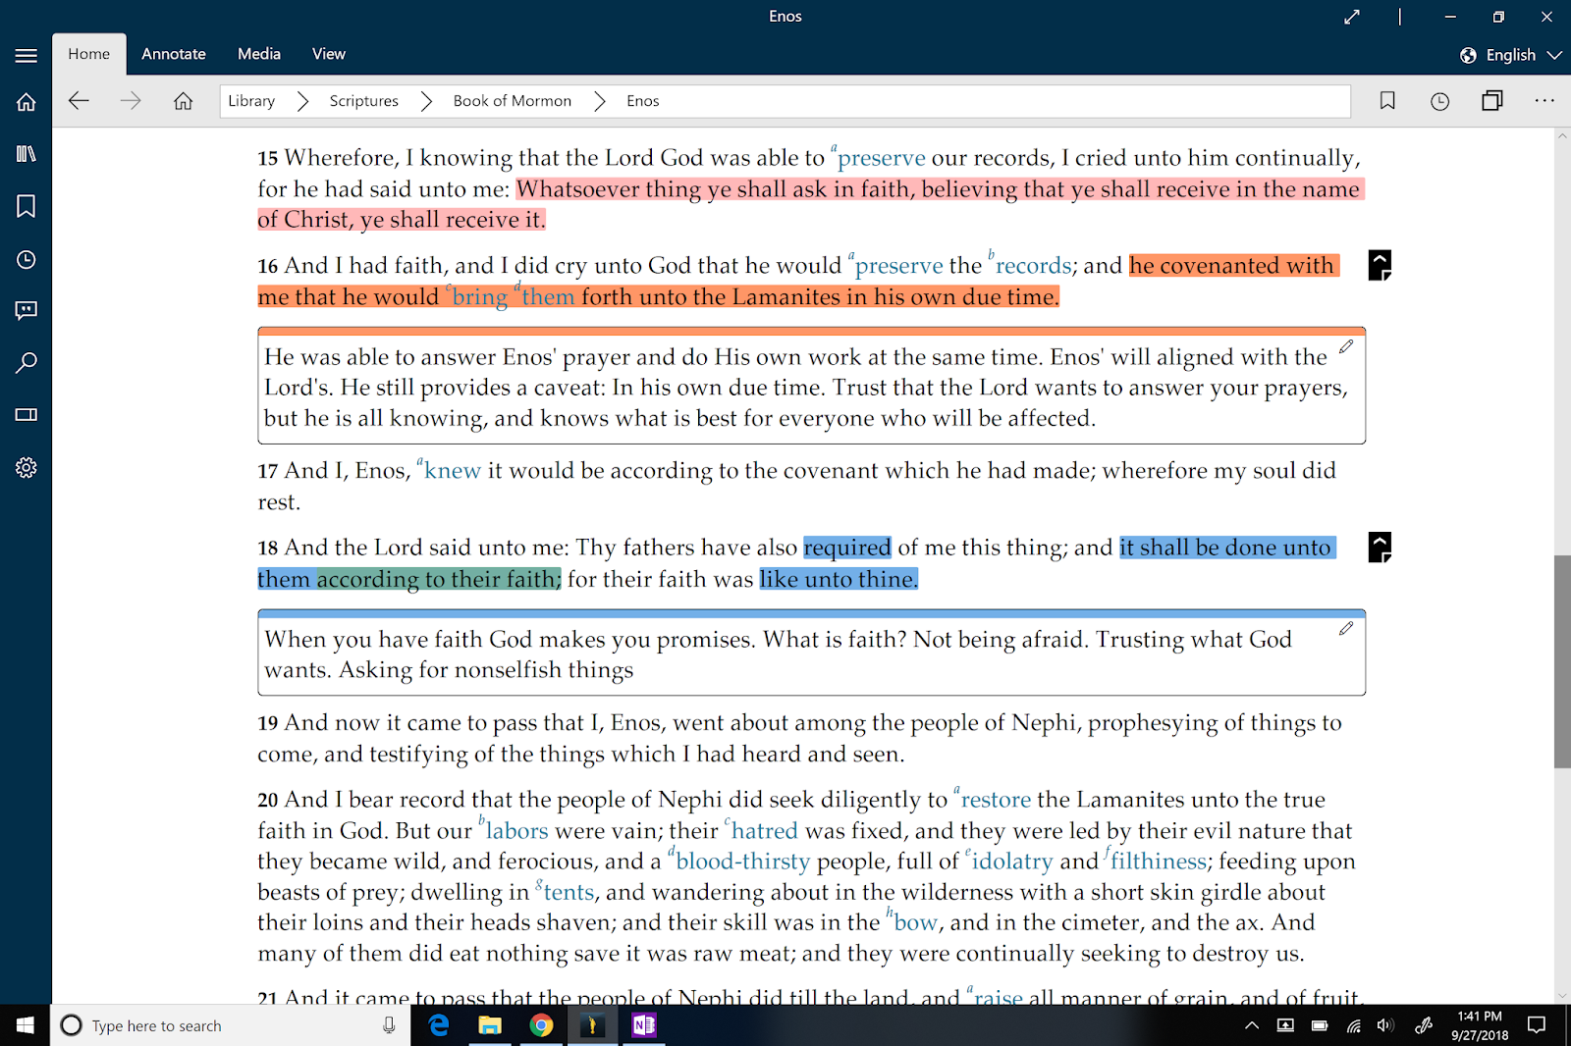Click the globe language icon

coord(1468,55)
